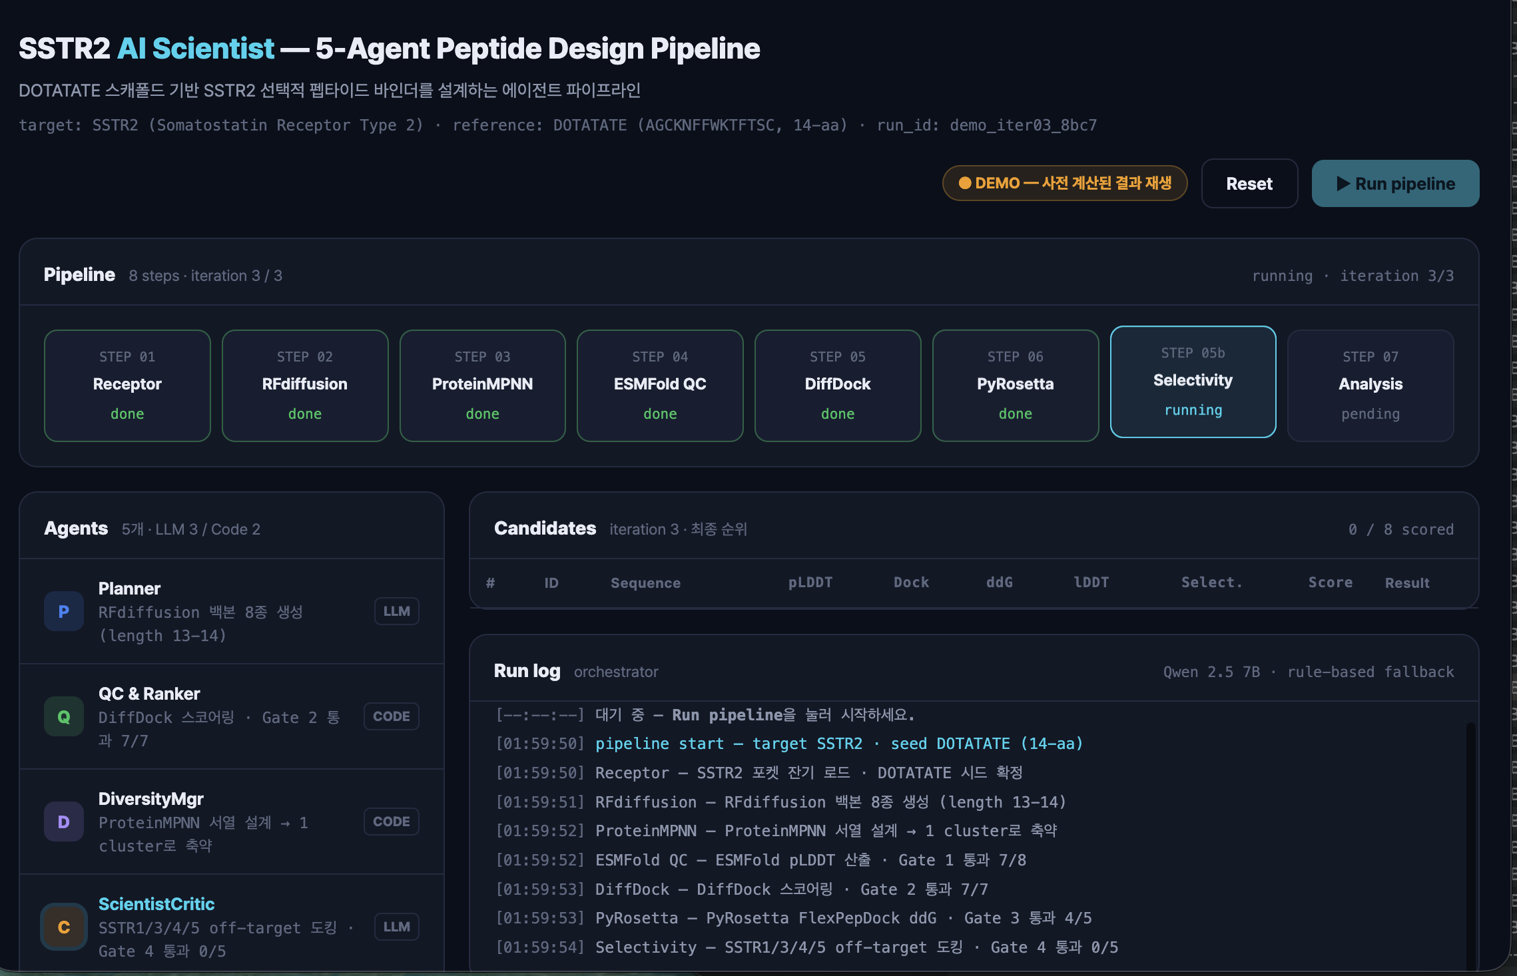Click 'Qwen 2.5 7B · rule-based fallback' label

pyautogui.click(x=1309, y=672)
